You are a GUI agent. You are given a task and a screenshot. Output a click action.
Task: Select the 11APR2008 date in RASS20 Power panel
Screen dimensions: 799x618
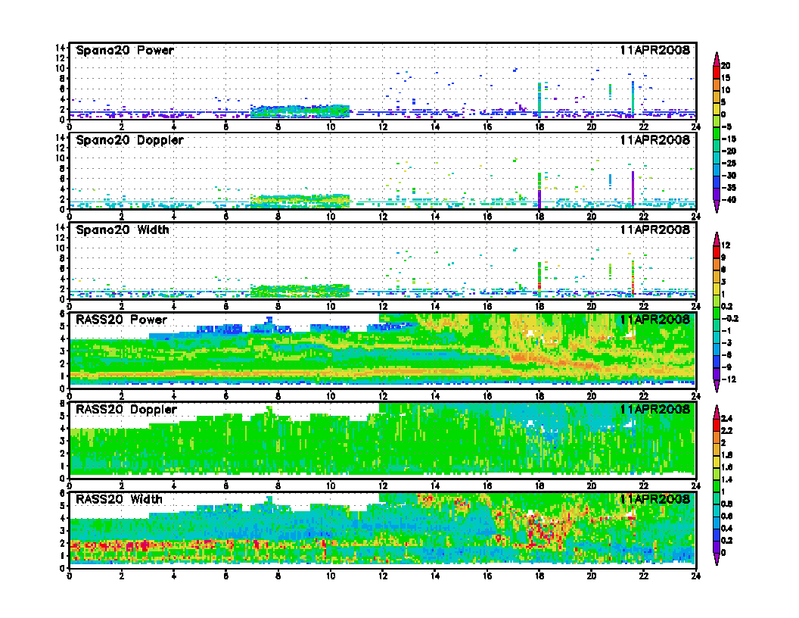[x=654, y=320]
